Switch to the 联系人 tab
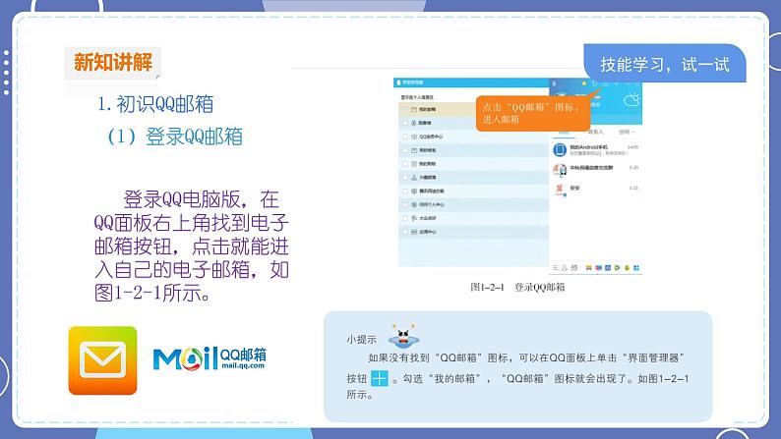The height and width of the screenshot is (439, 781). coord(596,130)
